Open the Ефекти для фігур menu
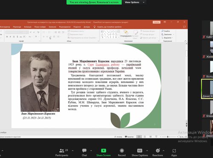Screen dimensions: 213x158 tap(149, 38)
